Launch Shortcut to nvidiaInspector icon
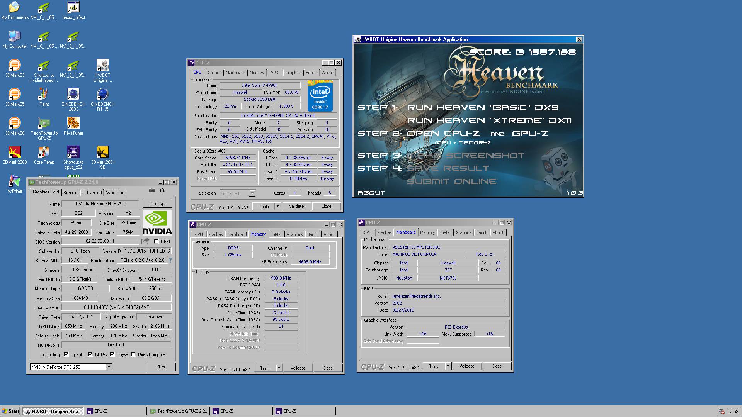The width and height of the screenshot is (742, 417). 44,71
